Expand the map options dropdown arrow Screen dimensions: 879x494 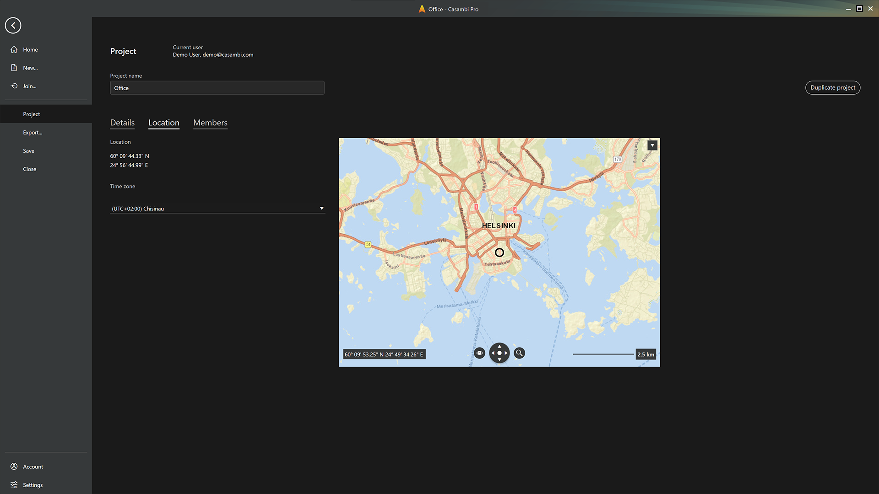click(x=652, y=145)
